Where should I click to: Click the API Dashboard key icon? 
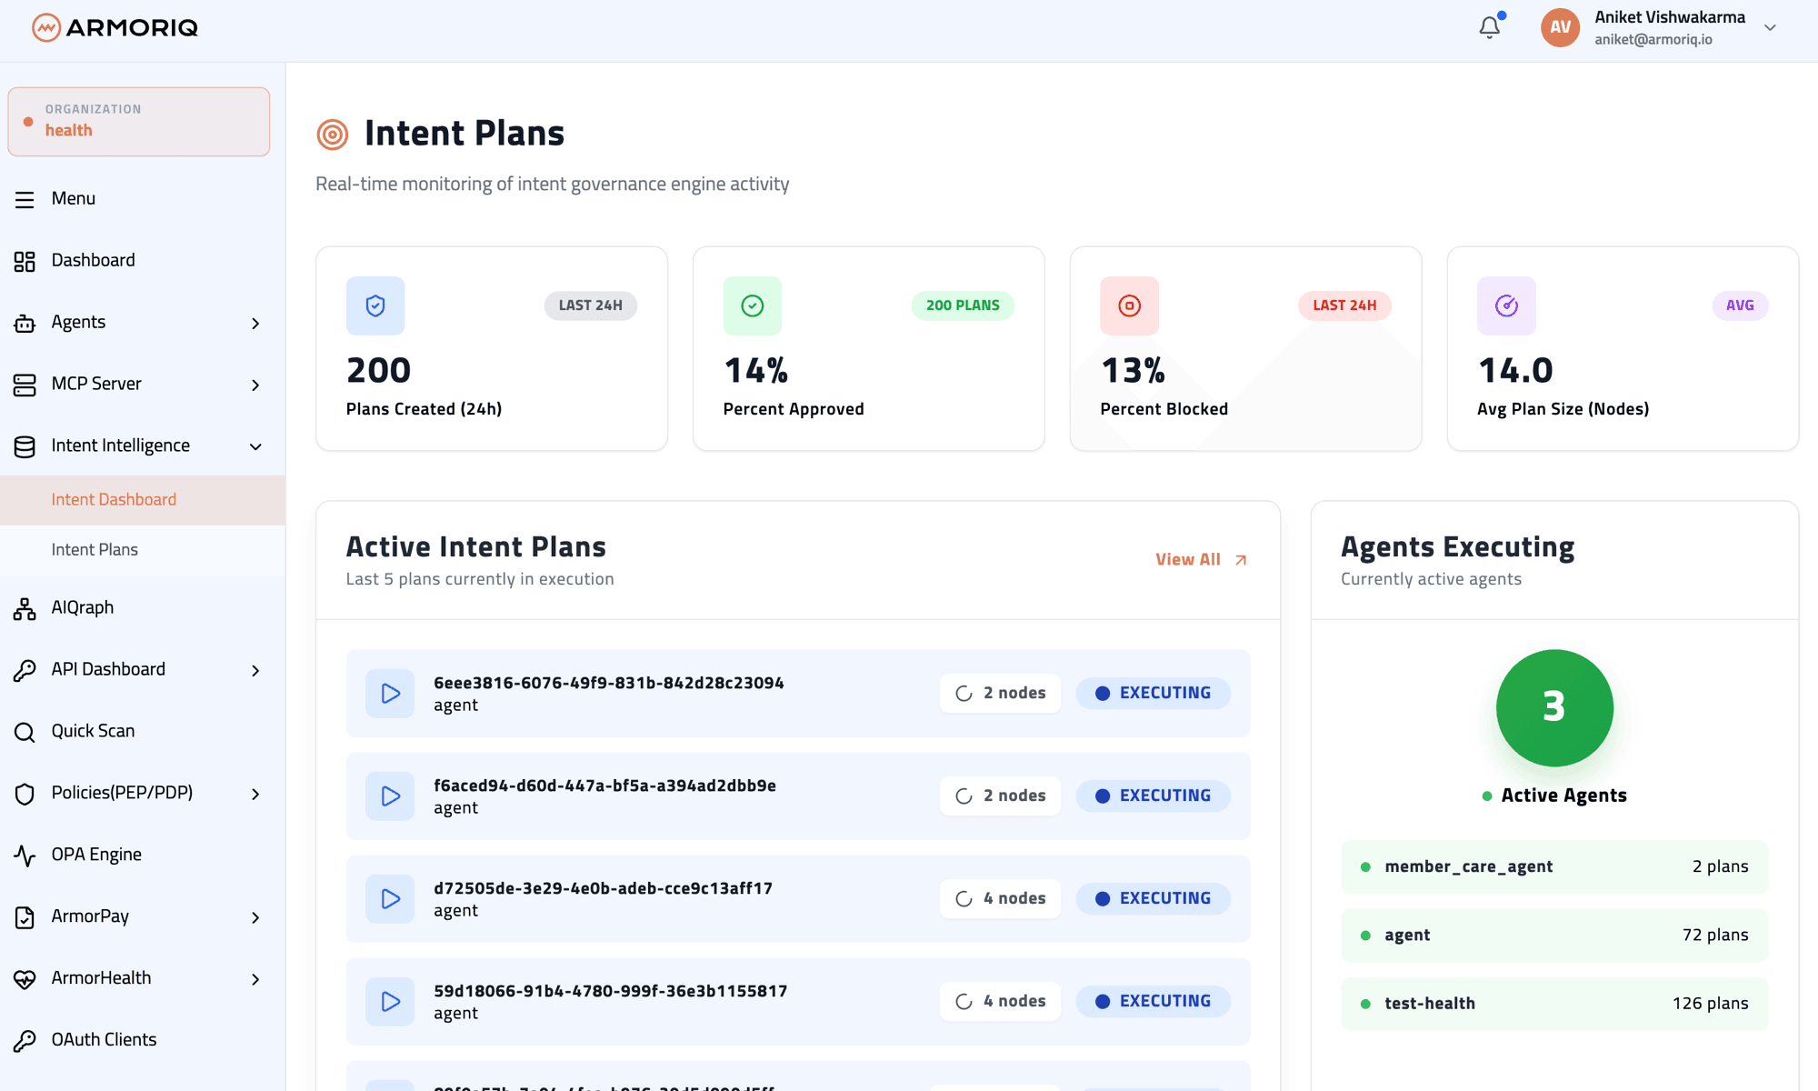point(25,670)
